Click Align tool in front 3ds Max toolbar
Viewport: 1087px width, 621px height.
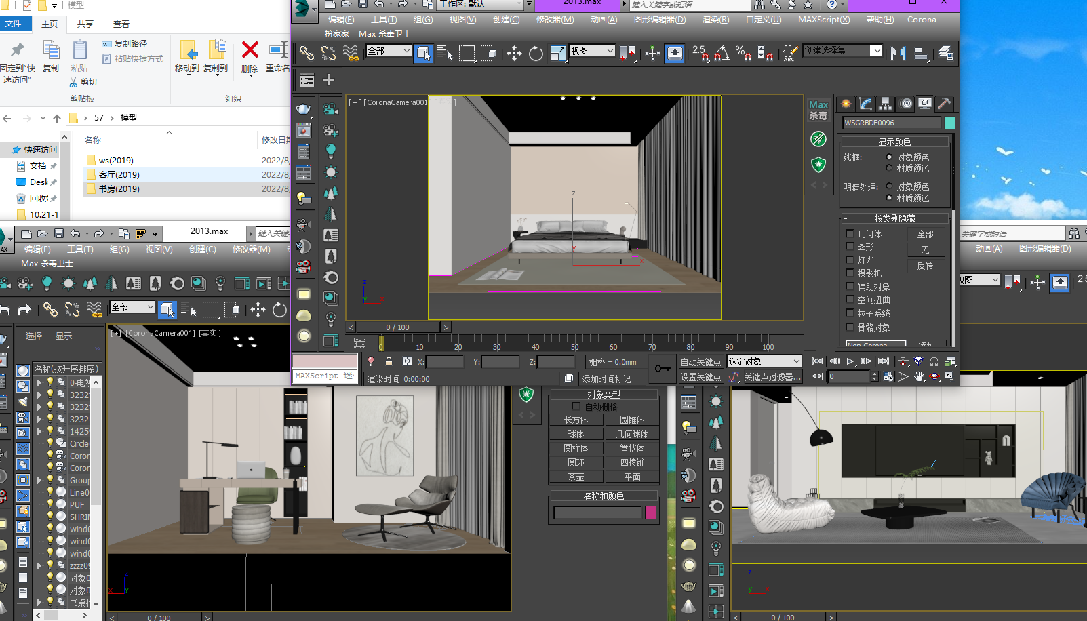920,53
